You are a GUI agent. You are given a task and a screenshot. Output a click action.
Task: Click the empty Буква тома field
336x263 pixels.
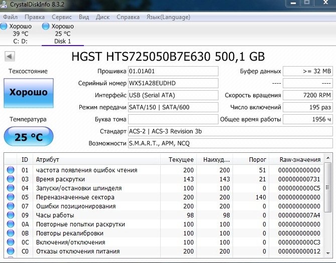click(x=173, y=119)
